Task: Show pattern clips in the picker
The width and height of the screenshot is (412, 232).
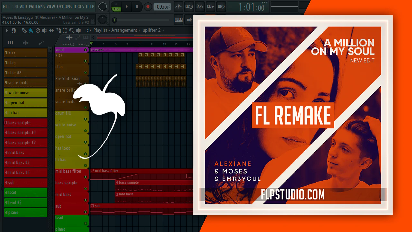Action: tap(10, 43)
